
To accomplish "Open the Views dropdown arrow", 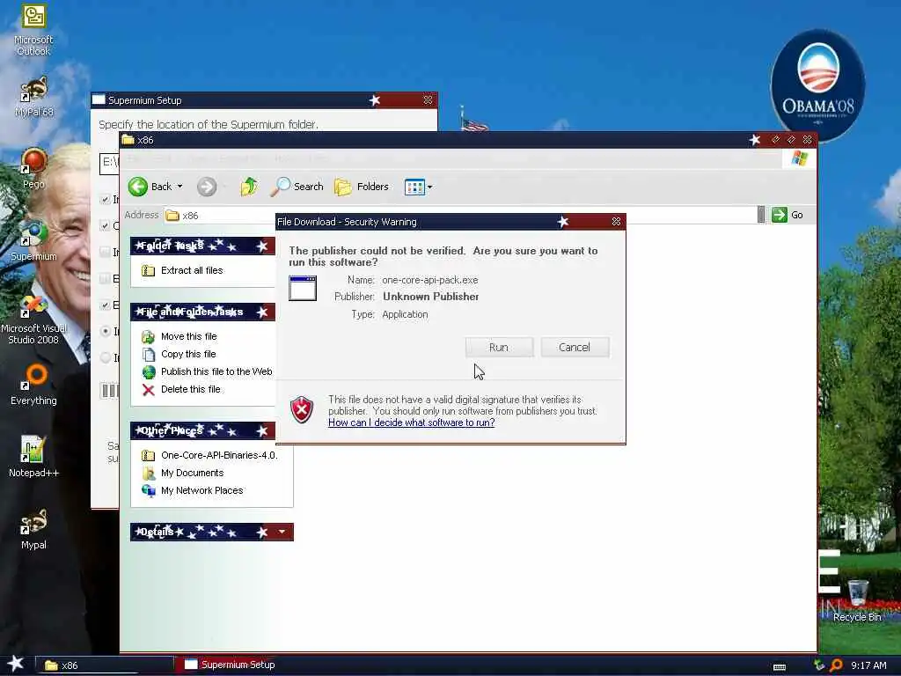I will [429, 187].
